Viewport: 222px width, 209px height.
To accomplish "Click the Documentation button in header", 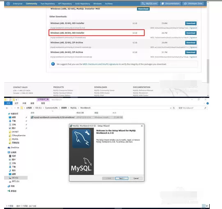I will pos(170,4).
